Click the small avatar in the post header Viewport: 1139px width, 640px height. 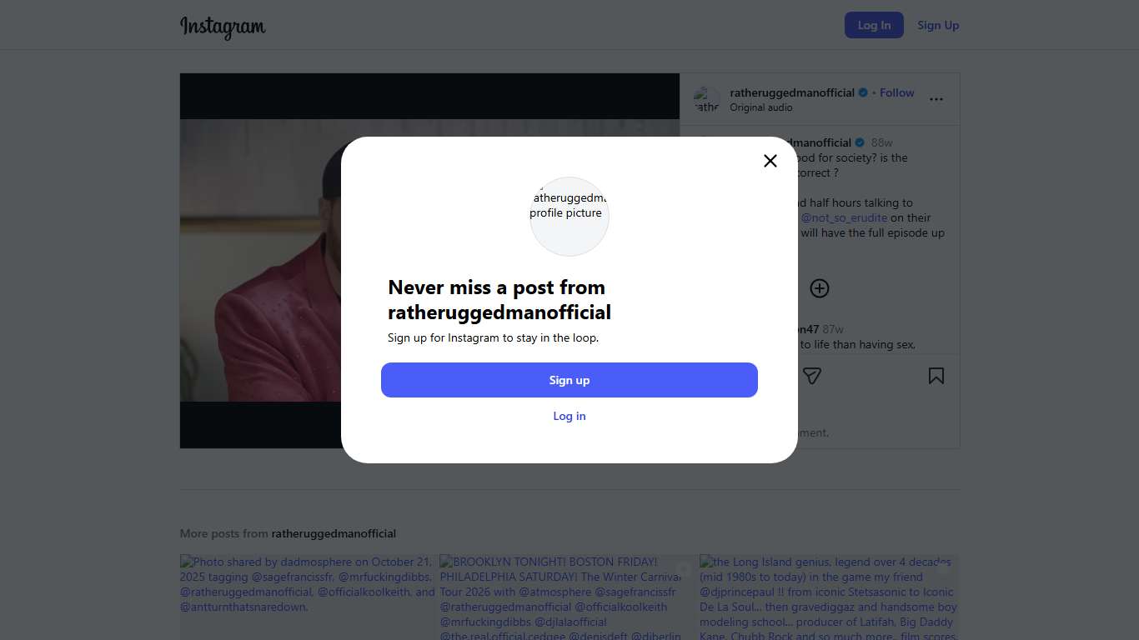(x=707, y=100)
